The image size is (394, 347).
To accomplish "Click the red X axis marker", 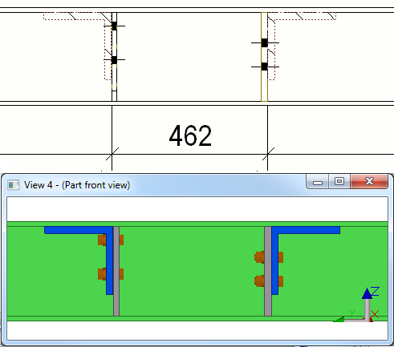I will [375, 314].
